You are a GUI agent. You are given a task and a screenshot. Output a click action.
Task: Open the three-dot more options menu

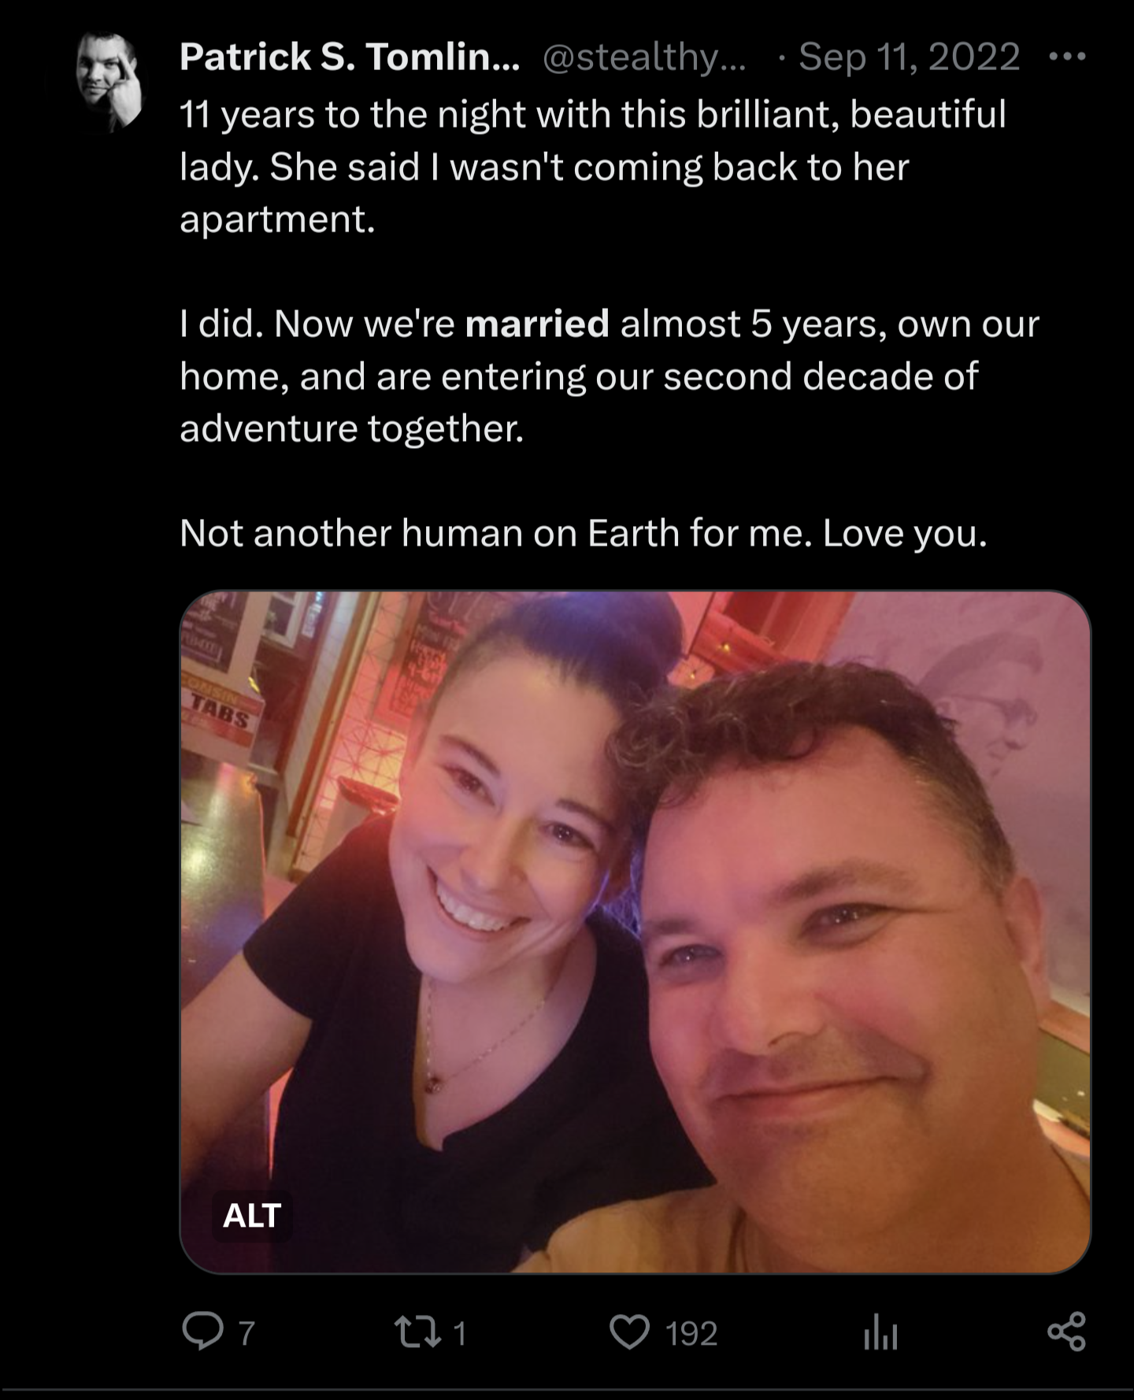point(1068,57)
